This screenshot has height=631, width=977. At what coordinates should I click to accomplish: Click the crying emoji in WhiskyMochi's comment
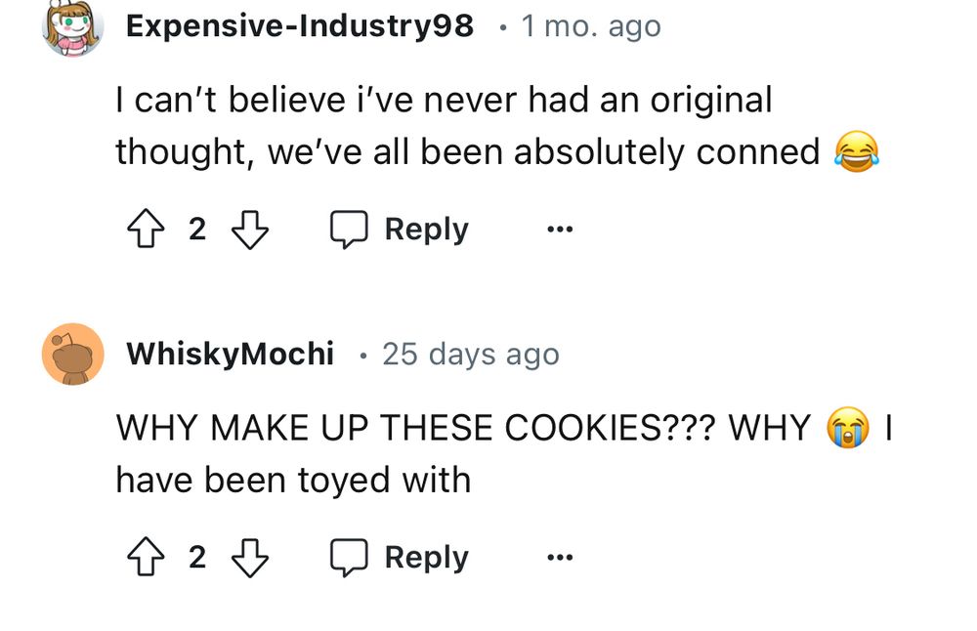[849, 427]
